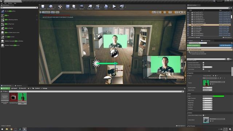
Task: Click the Settings toolbar icon
Action: tap(82, 7)
